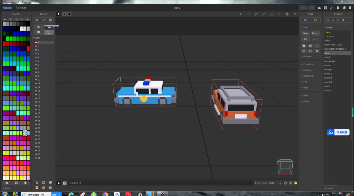Open chr_knight in project list
The height and width of the screenshot is (196, 354).
pos(330,61)
